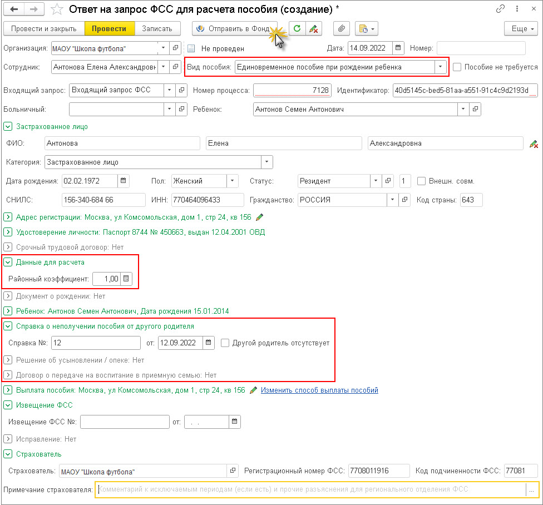Screen dimensions: 543x505
Task: Click Отправить в Фонд button
Action: (235, 28)
